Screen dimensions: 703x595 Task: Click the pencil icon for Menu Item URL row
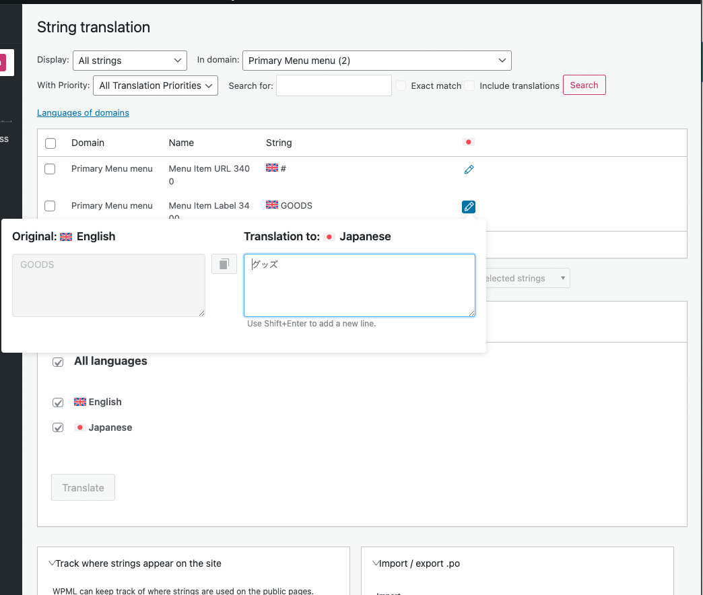pos(469,170)
